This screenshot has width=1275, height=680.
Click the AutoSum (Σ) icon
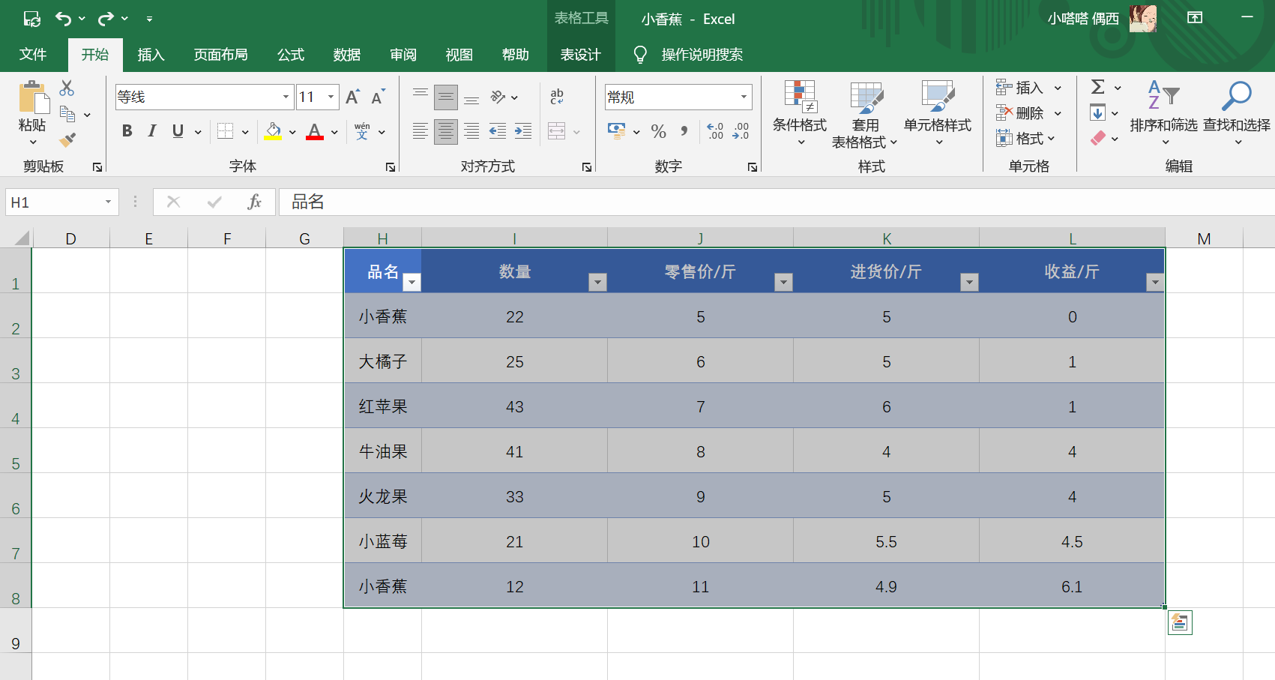[1097, 87]
